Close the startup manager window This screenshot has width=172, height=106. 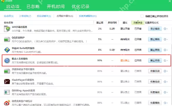[170, 1]
